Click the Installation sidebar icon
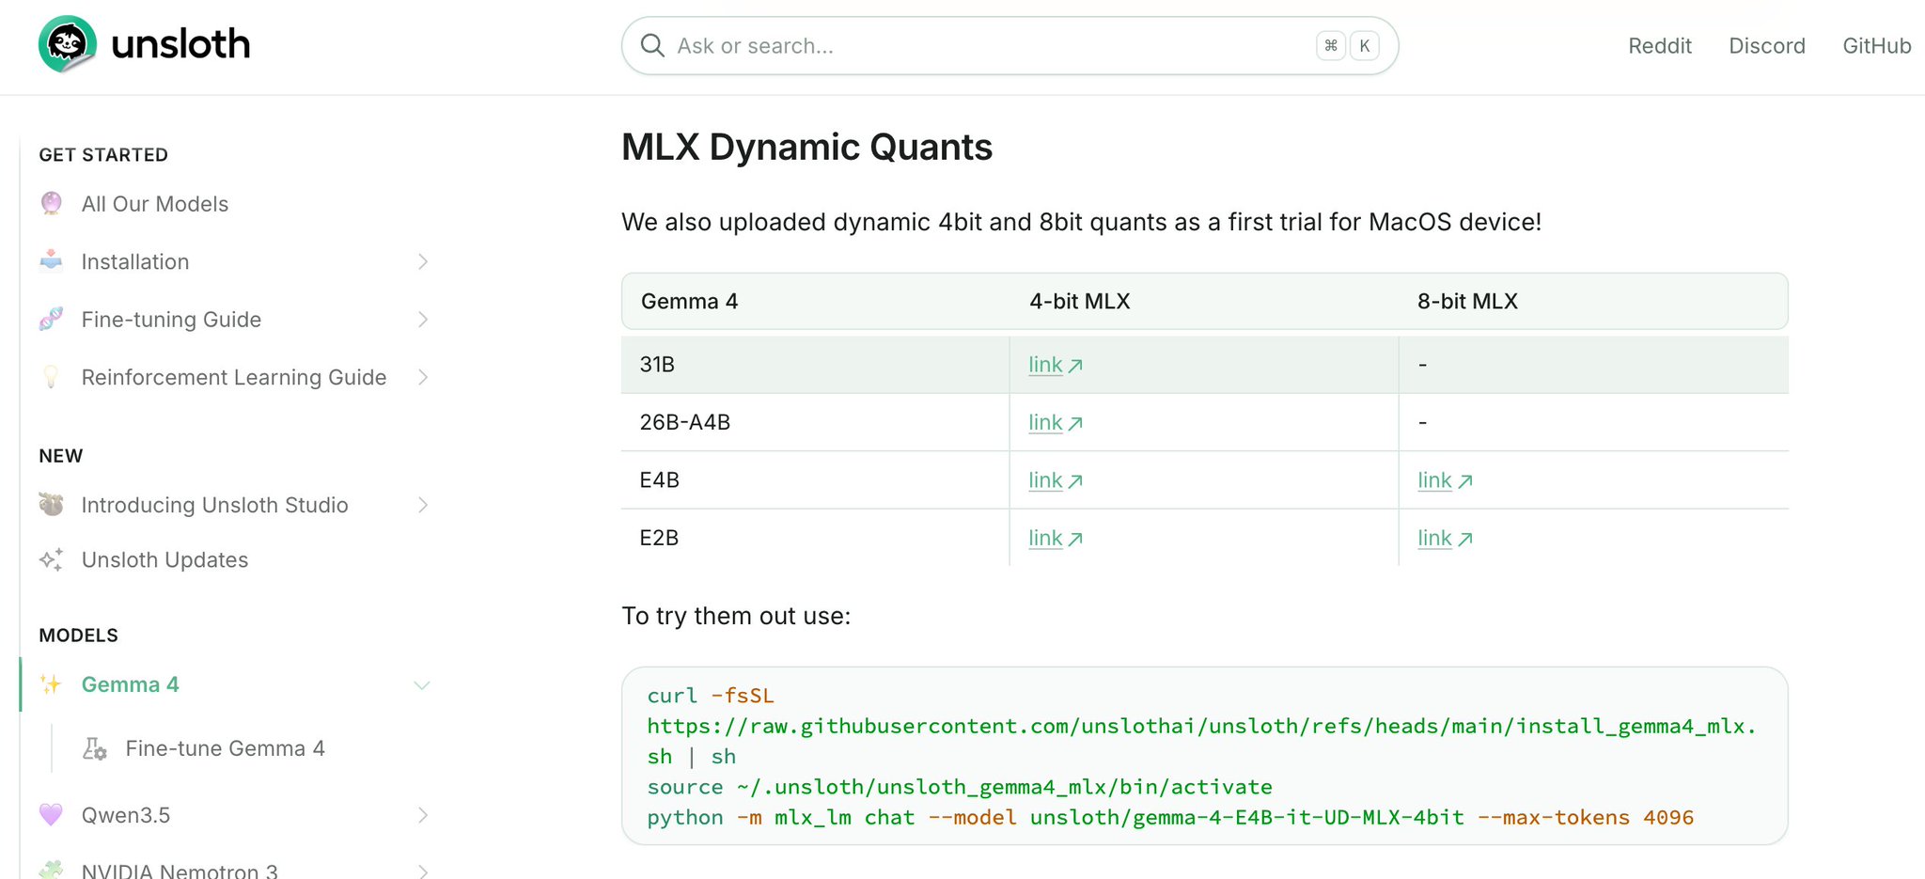The width and height of the screenshot is (1925, 879). tap(52, 260)
